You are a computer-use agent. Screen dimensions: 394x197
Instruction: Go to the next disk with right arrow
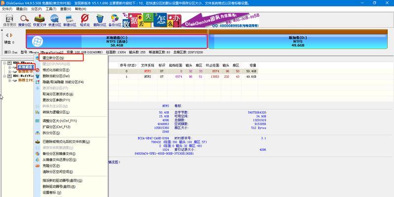(11, 35)
